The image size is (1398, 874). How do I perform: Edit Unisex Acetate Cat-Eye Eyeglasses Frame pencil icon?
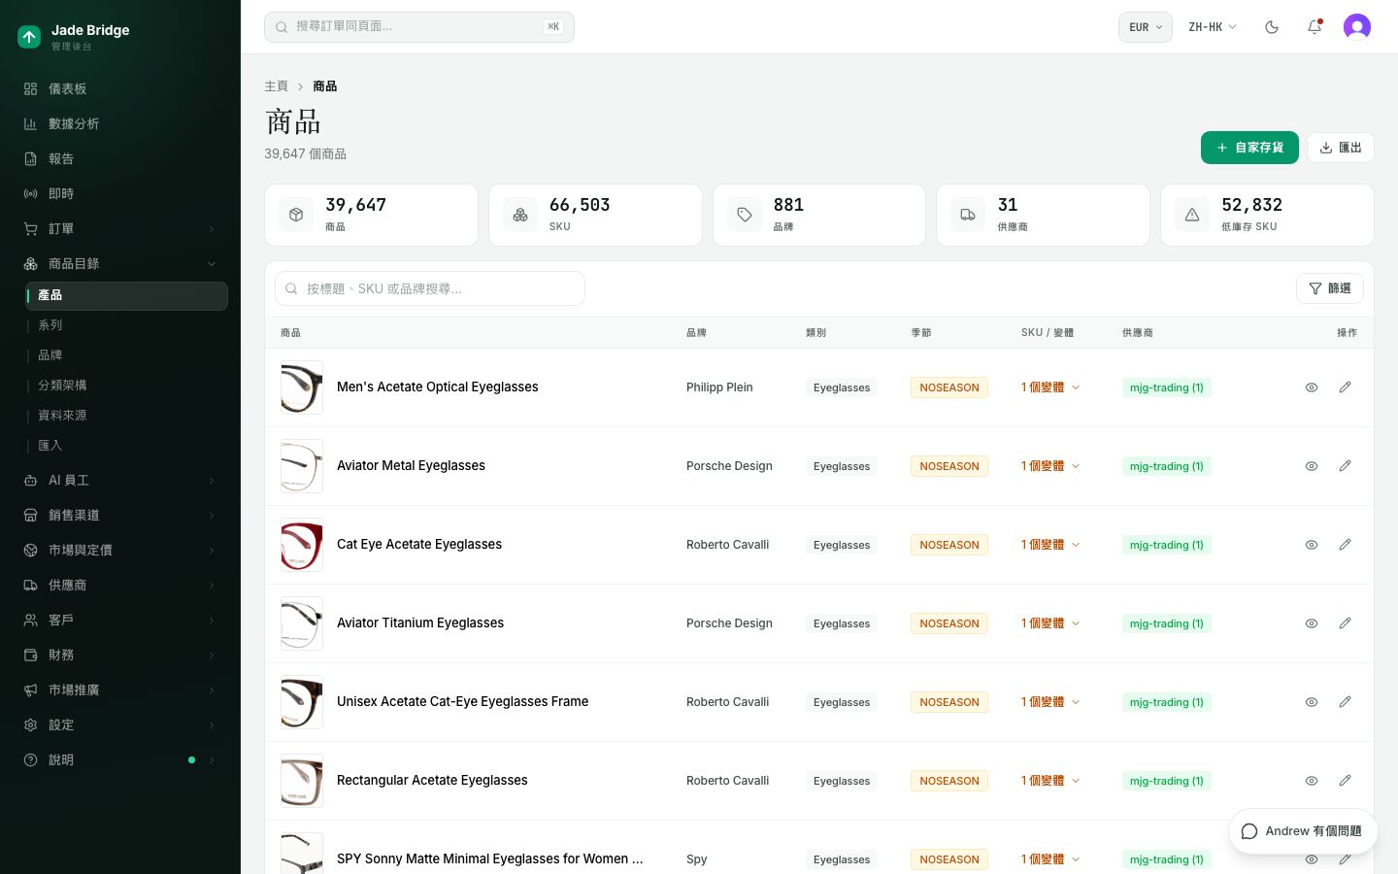(x=1345, y=702)
